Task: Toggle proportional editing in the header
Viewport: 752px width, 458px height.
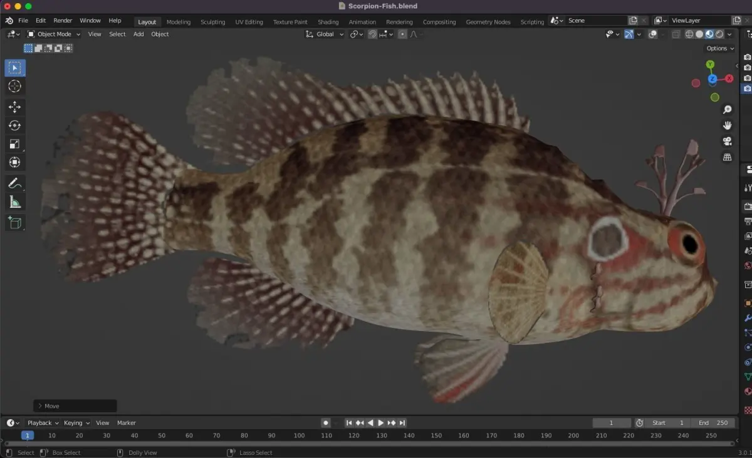Action: point(402,34)
